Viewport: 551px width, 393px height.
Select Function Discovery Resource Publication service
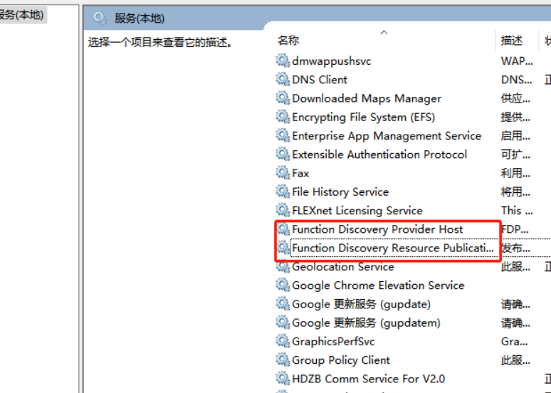click(x=392, y=248)
